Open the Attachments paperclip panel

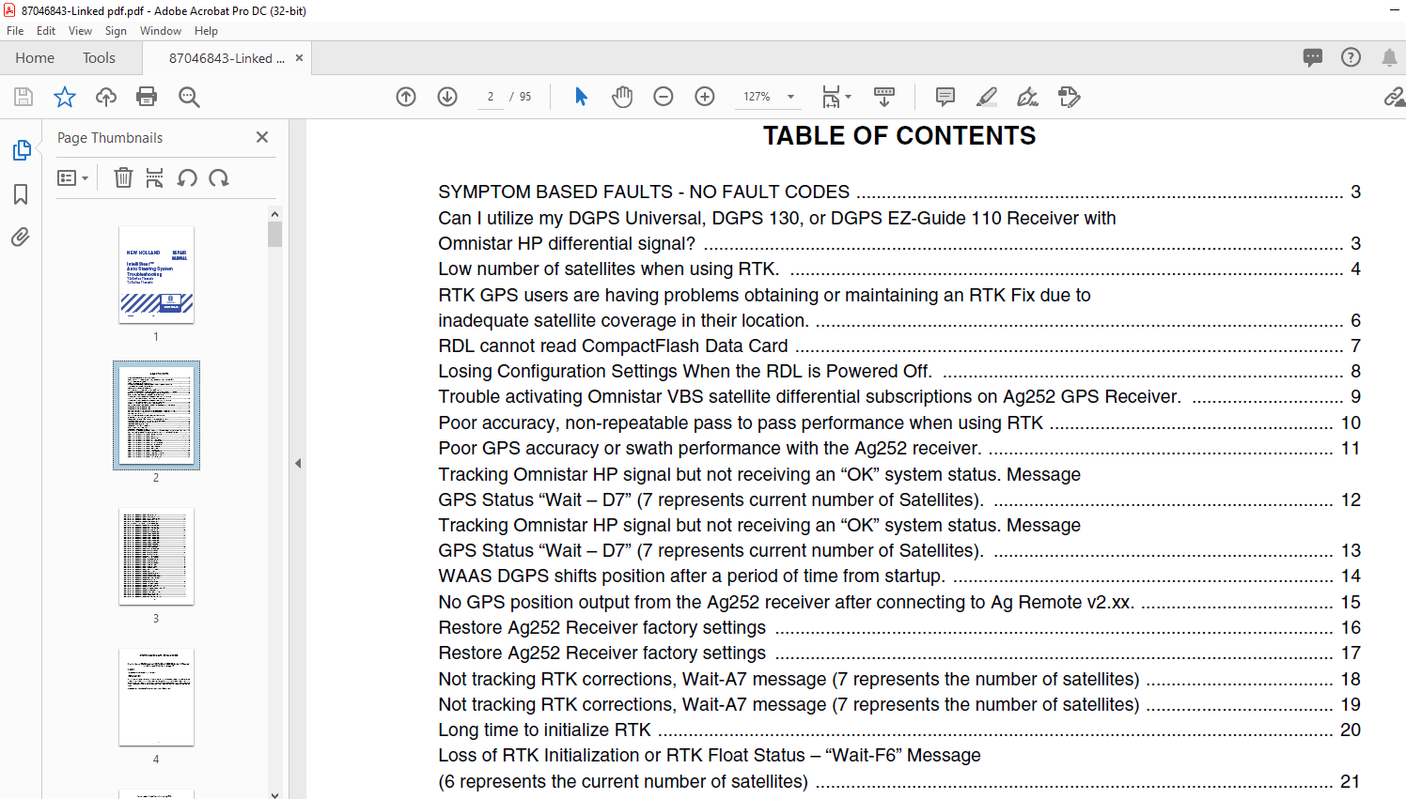tap(21, 237)
